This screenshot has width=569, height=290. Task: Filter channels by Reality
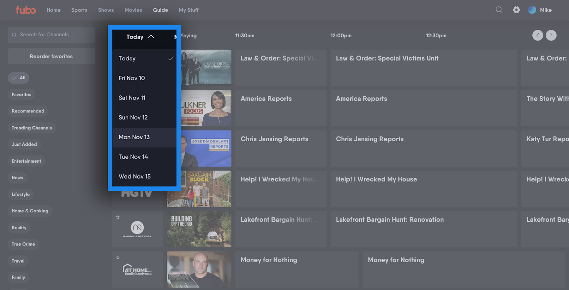19,228
